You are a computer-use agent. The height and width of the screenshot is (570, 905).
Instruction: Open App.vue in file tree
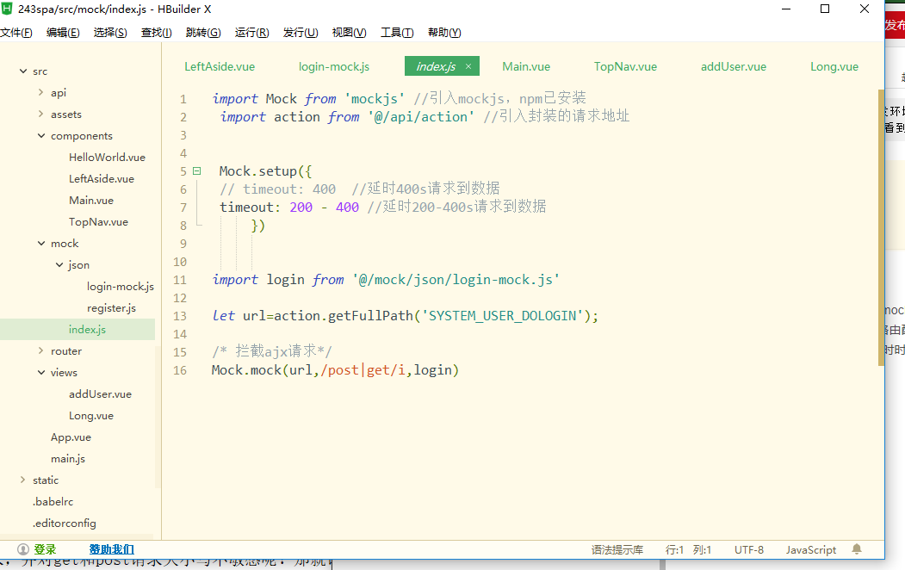[71, 437]
